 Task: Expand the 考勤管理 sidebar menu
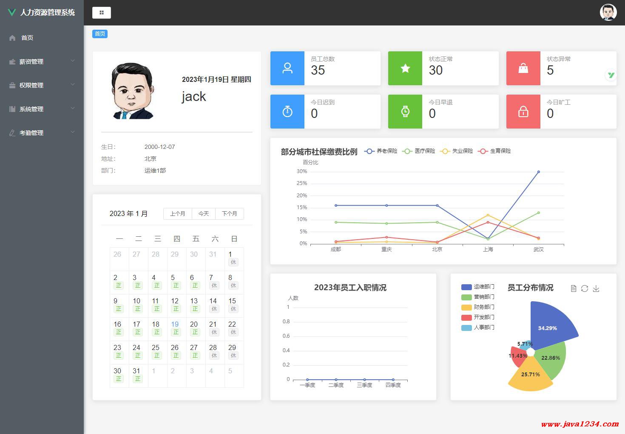coord(42,133)
